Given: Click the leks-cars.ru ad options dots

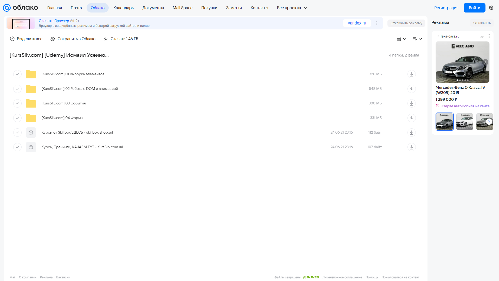Looking at the screenshot, I should [x=489, y=36].
